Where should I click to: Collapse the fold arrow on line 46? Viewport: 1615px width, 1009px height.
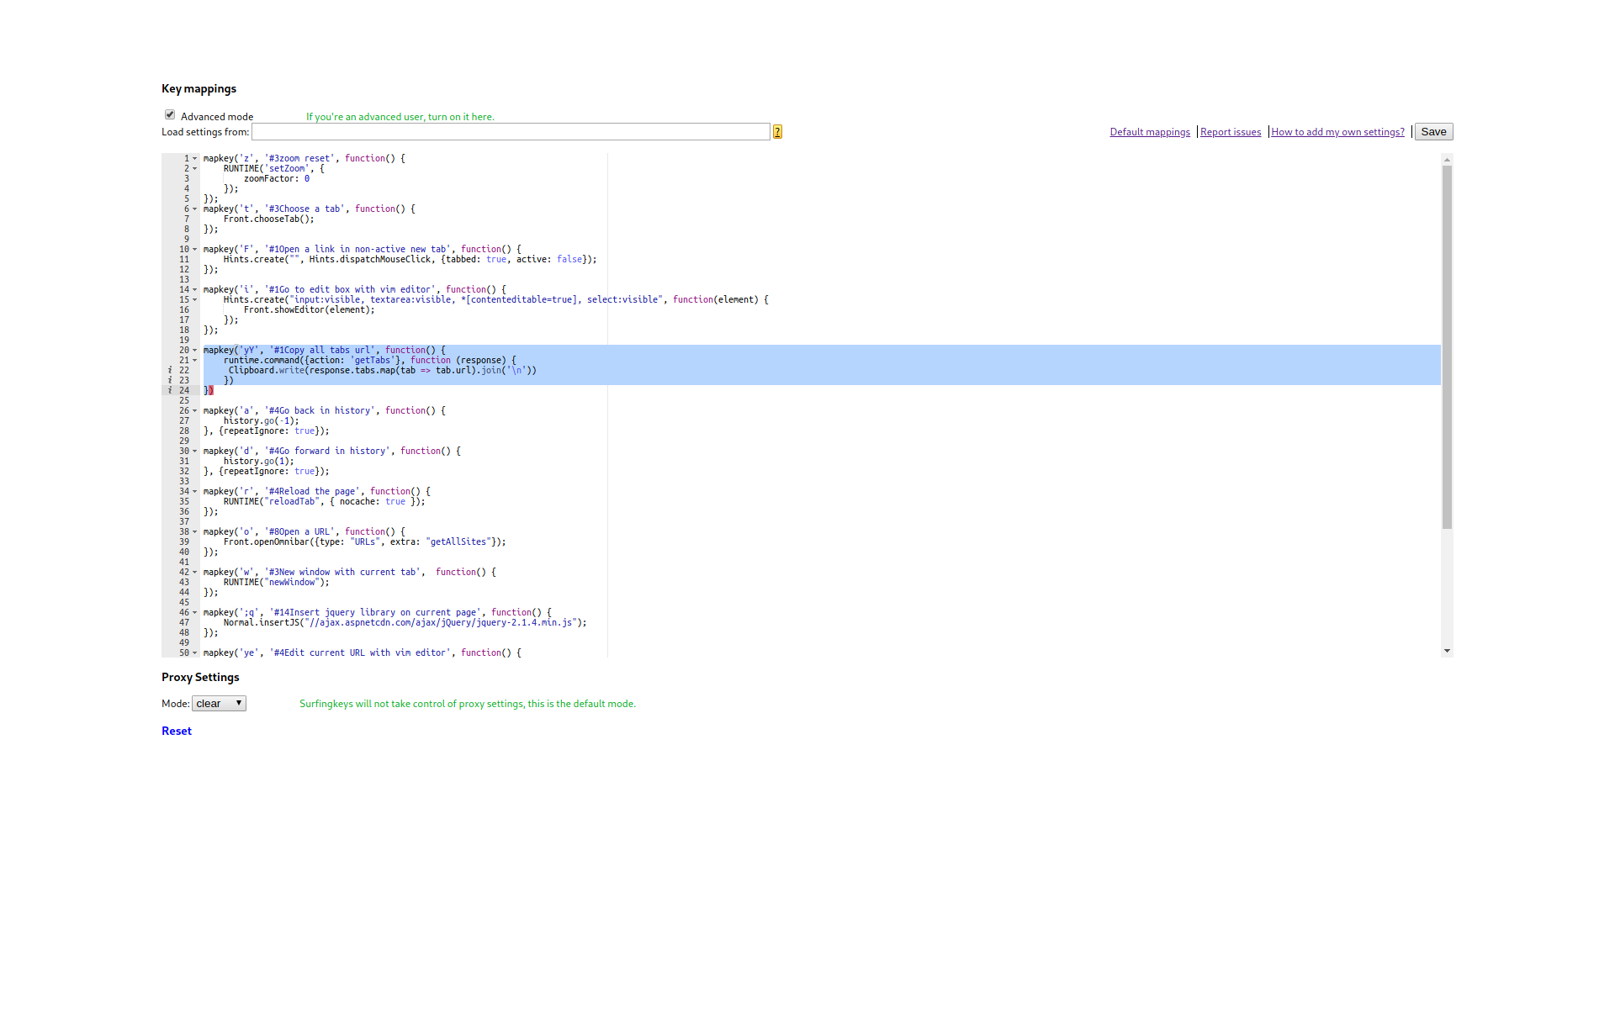tap(195, 612)
